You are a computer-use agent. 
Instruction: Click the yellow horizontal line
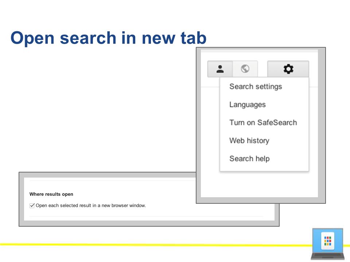pos(156,245)
